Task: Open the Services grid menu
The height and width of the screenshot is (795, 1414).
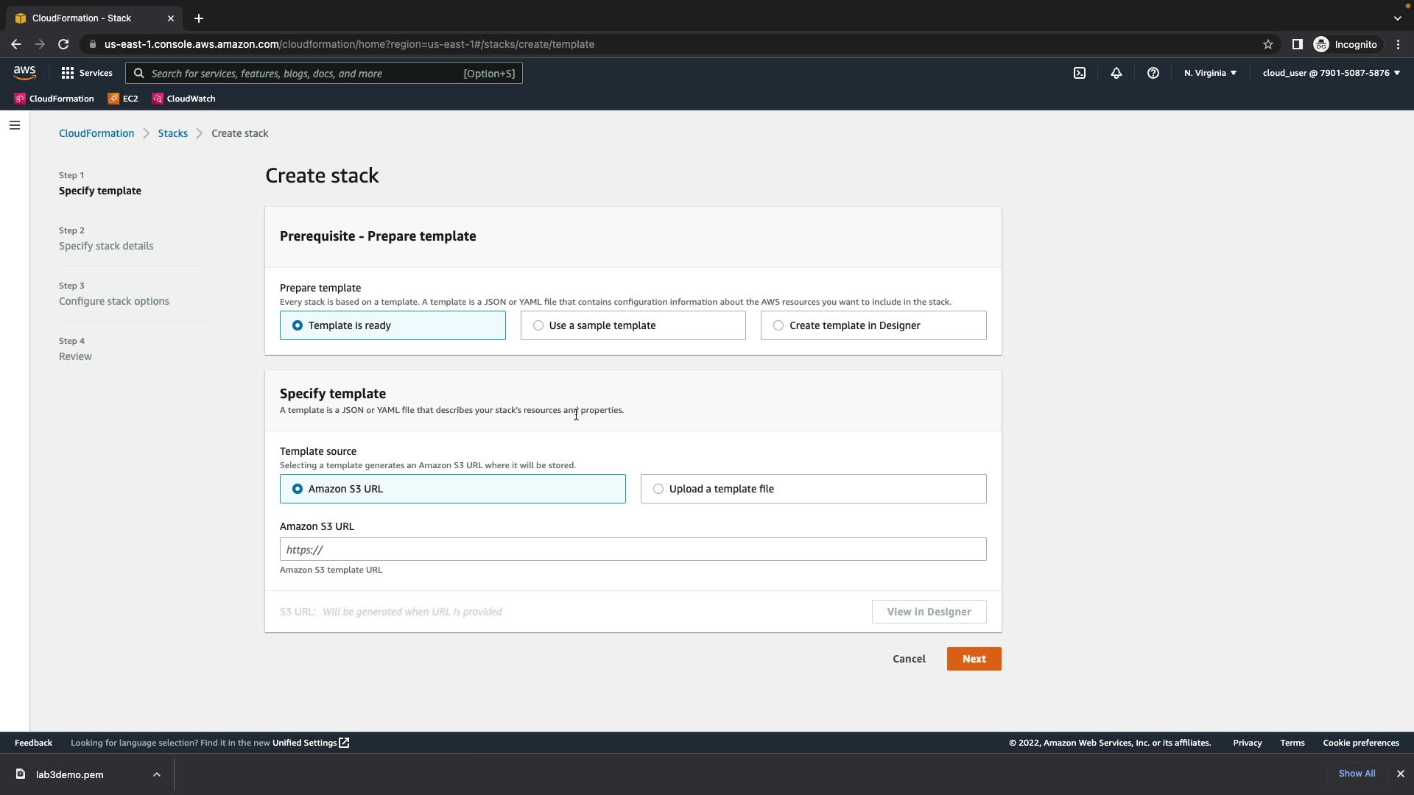Action: tap(87, 73)
